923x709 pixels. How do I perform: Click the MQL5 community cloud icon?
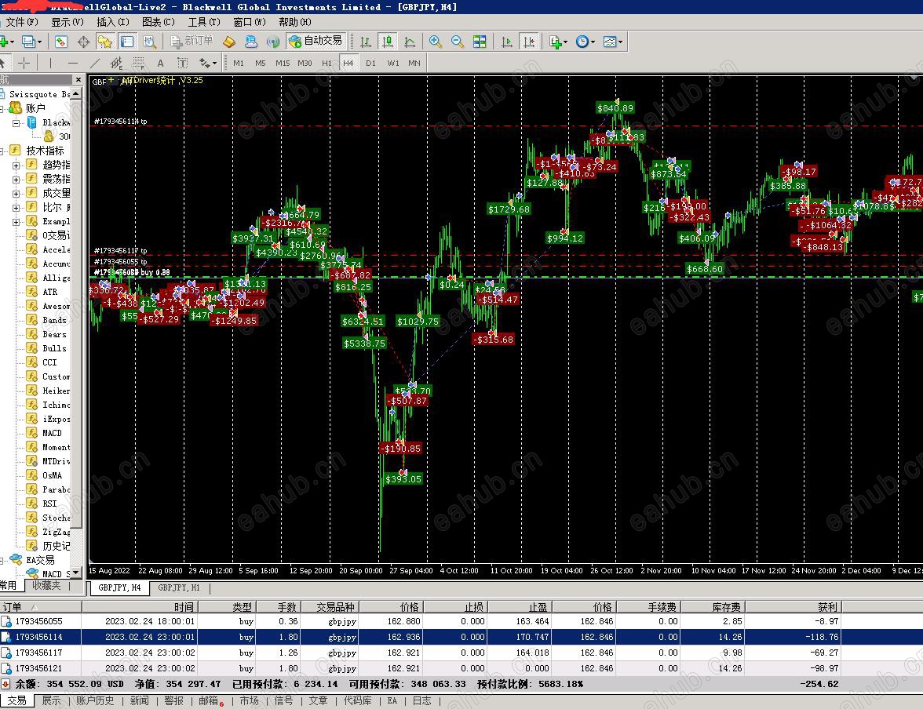[251, 42]
